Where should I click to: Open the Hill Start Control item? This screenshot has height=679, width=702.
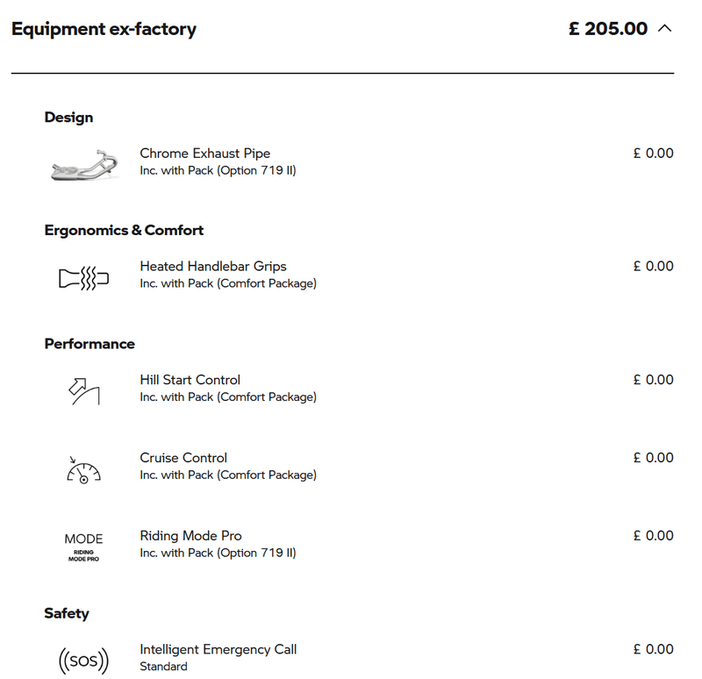(x=190, y=380)
